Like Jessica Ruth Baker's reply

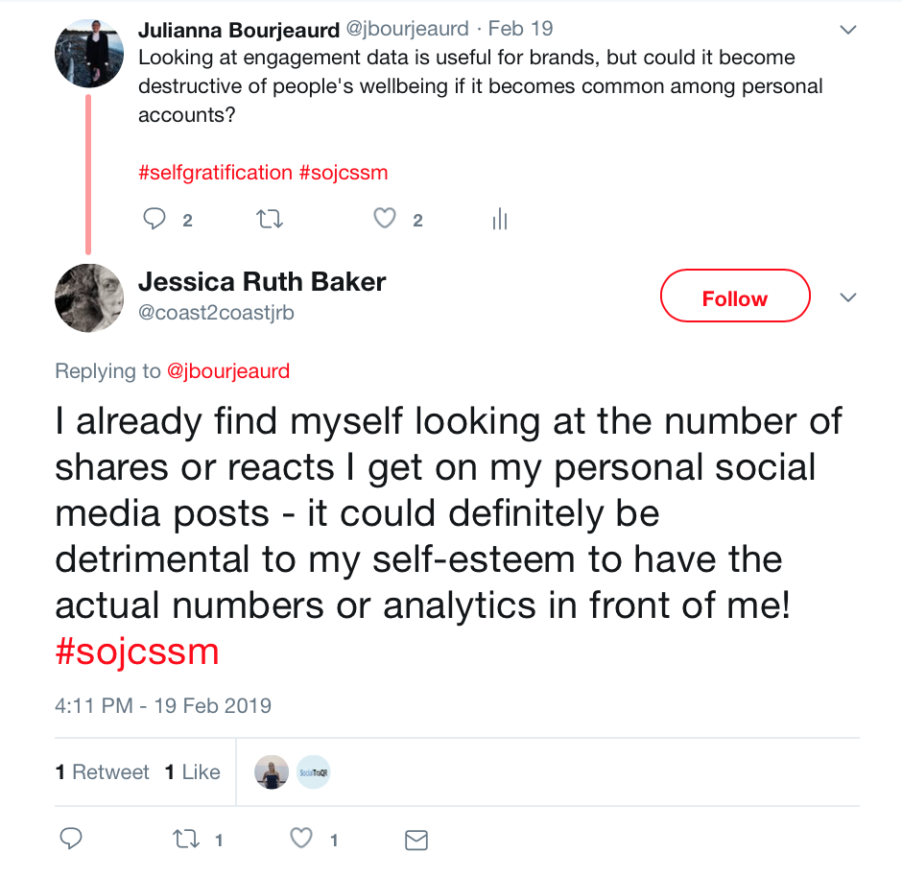[x=301, y=840]
